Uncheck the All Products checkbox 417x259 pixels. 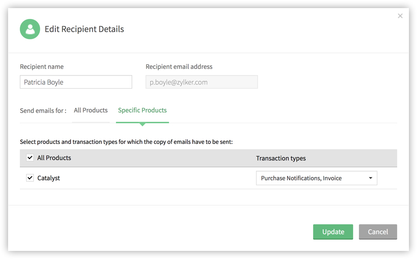click(x=30, y=157)
